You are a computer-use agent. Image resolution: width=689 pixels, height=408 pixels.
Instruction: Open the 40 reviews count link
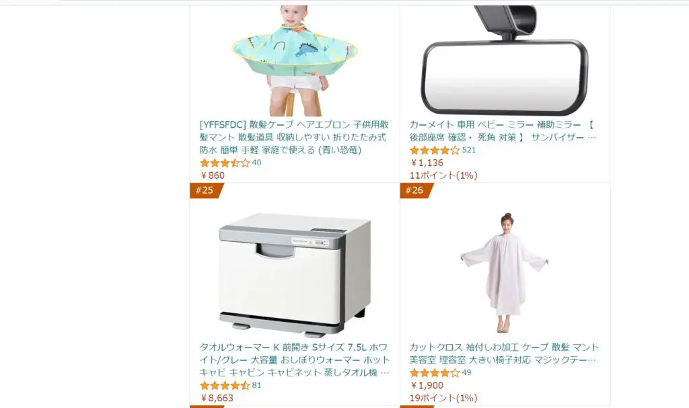tap(256, 163)
